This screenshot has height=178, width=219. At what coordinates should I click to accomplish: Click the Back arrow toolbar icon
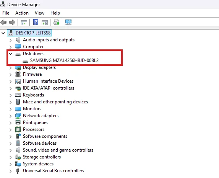[3, 22]
